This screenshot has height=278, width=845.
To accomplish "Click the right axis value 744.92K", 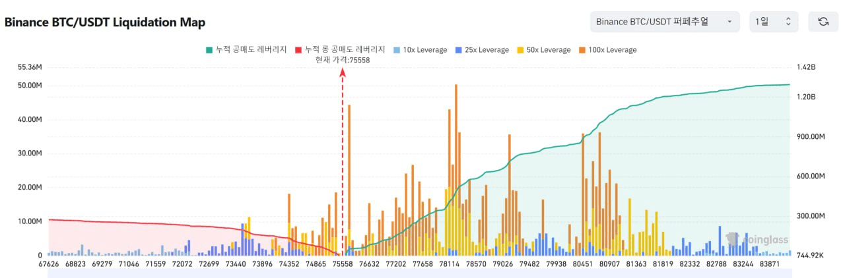I will [x=809, y=256].
